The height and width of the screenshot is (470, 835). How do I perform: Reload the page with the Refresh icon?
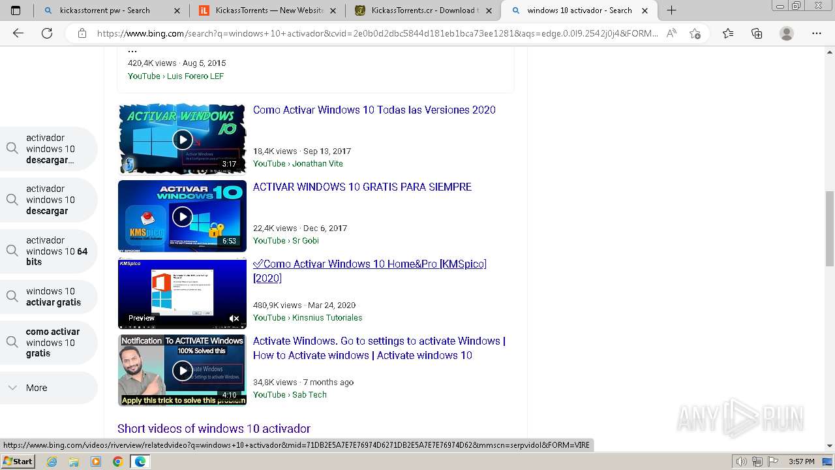click(47, 33)
